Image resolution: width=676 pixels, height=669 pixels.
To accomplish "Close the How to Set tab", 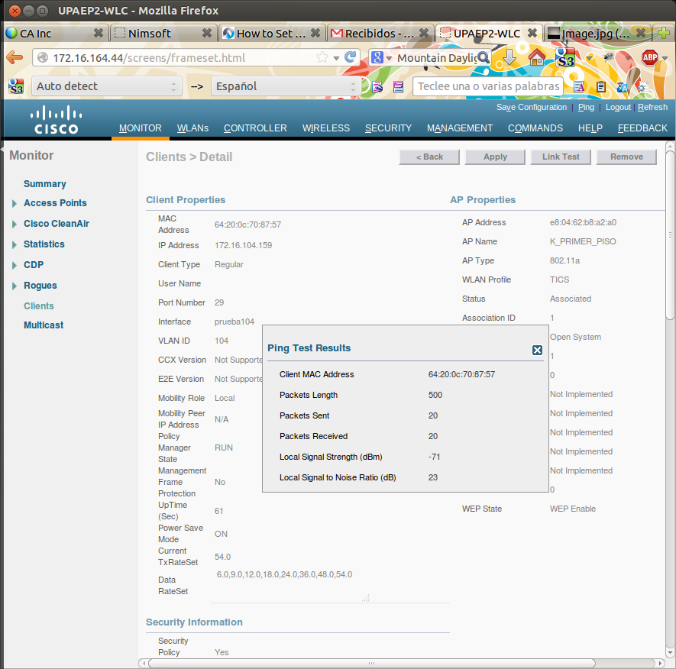I will pyautogui.click(x=315, y=33).
